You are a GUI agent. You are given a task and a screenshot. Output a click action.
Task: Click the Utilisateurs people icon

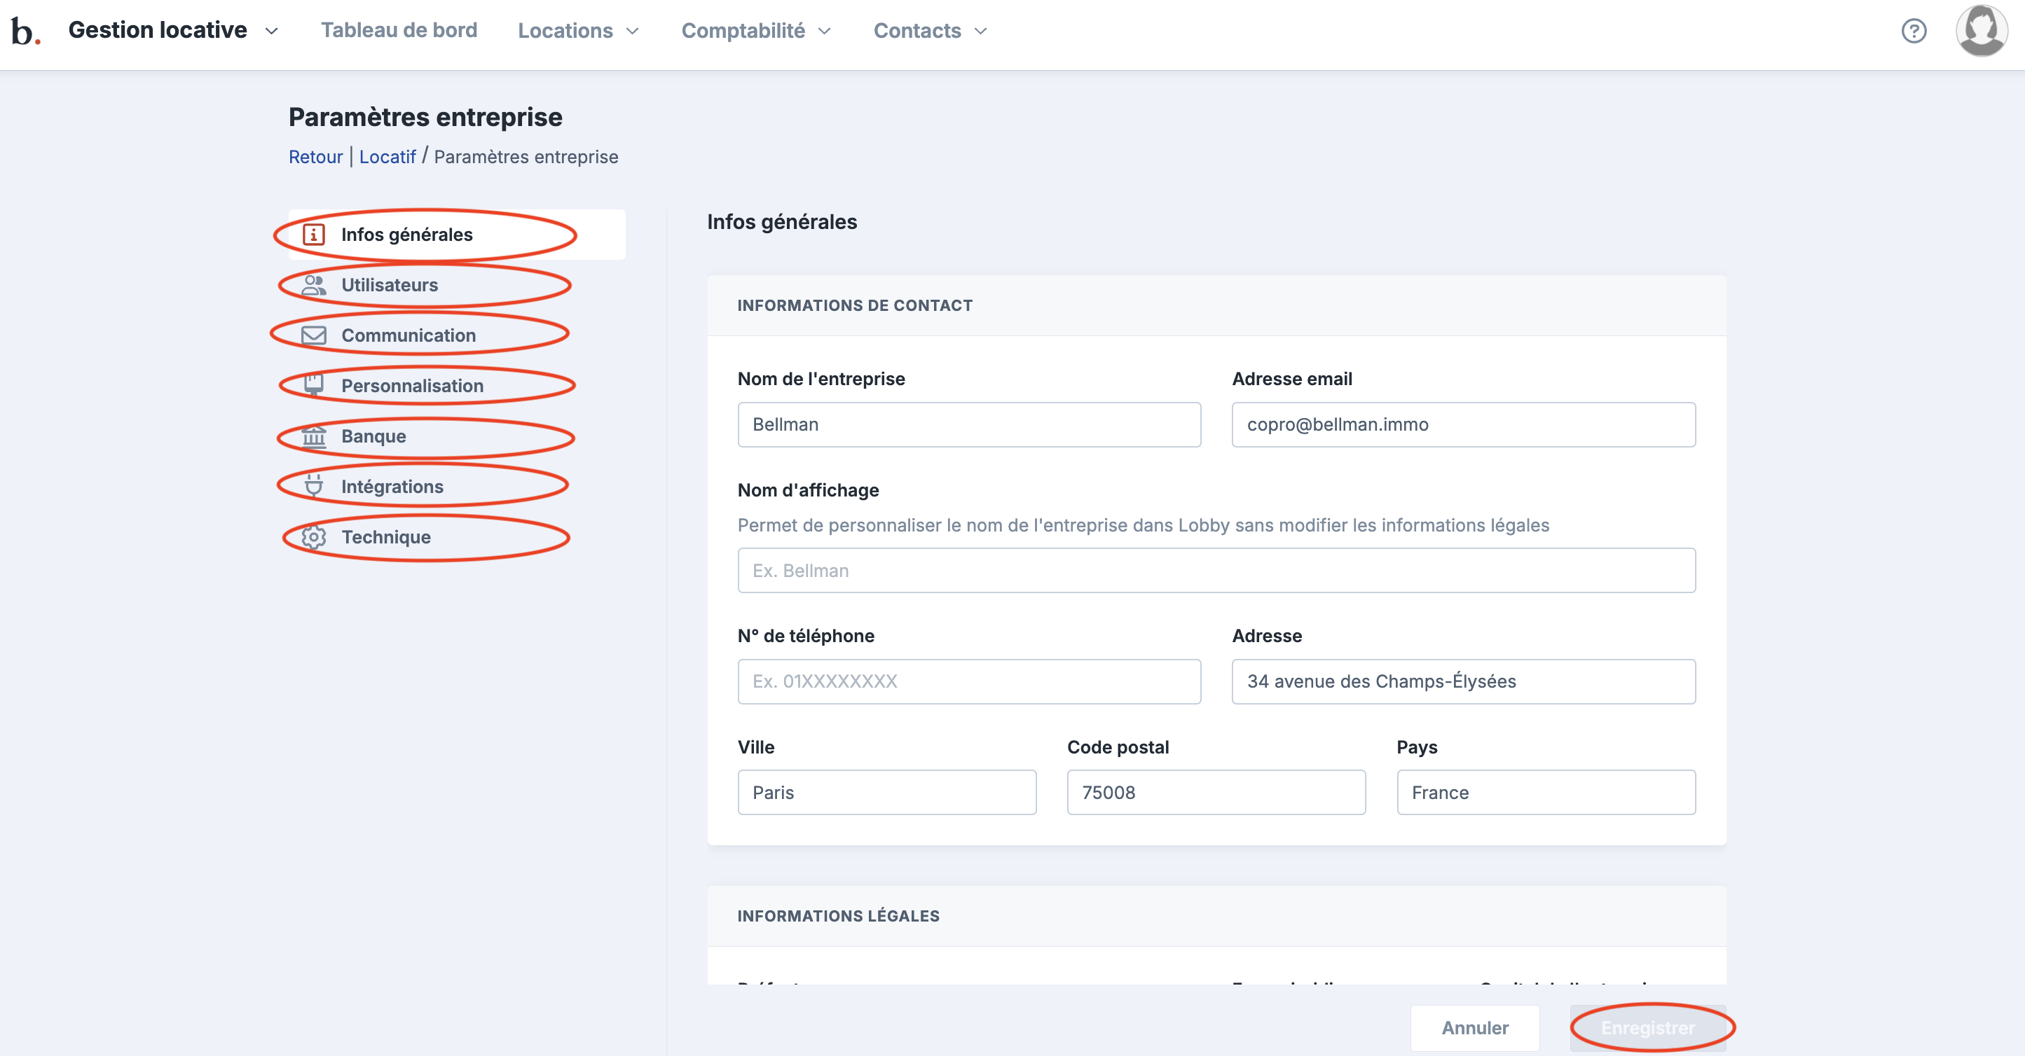(314, 285)
